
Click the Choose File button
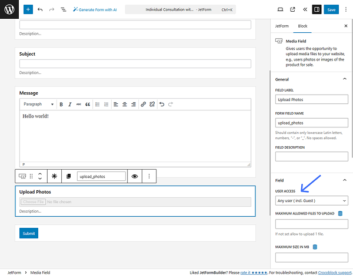pyautogui.click(x=34, y=202)
